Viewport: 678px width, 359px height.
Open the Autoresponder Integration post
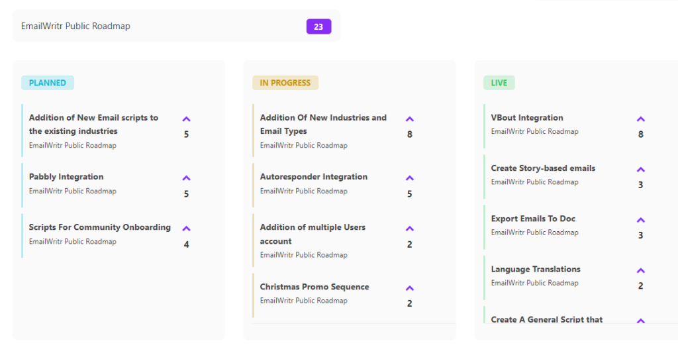(x=313, y=176)
